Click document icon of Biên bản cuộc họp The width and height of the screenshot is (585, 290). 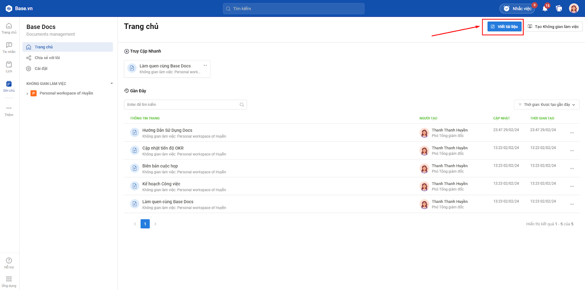point(135,168)
